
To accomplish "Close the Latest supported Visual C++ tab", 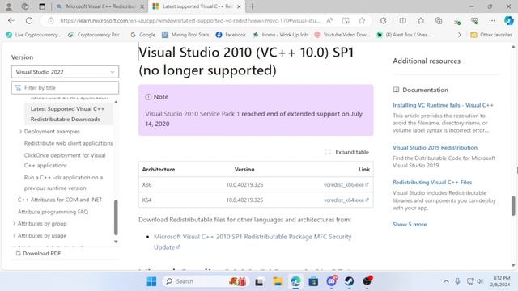I will pyautogui.click(x=239, y=6).
